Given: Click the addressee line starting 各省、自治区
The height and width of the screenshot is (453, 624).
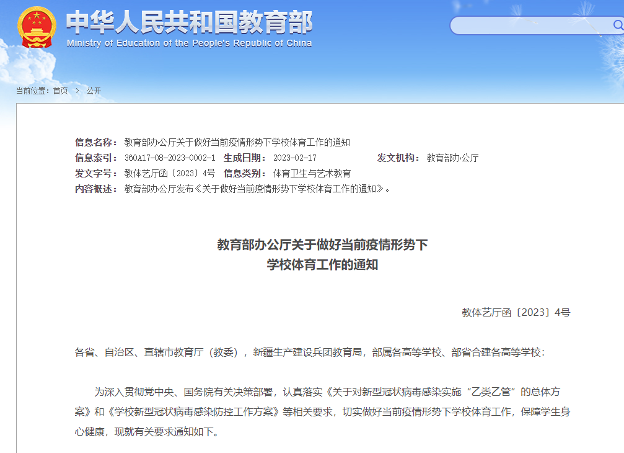Looking at the screenshot, I should pyautogui.click(x=310, y=352).
